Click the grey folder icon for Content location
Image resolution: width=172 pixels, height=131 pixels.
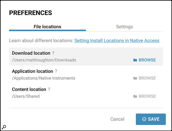(x=135, y=96)
